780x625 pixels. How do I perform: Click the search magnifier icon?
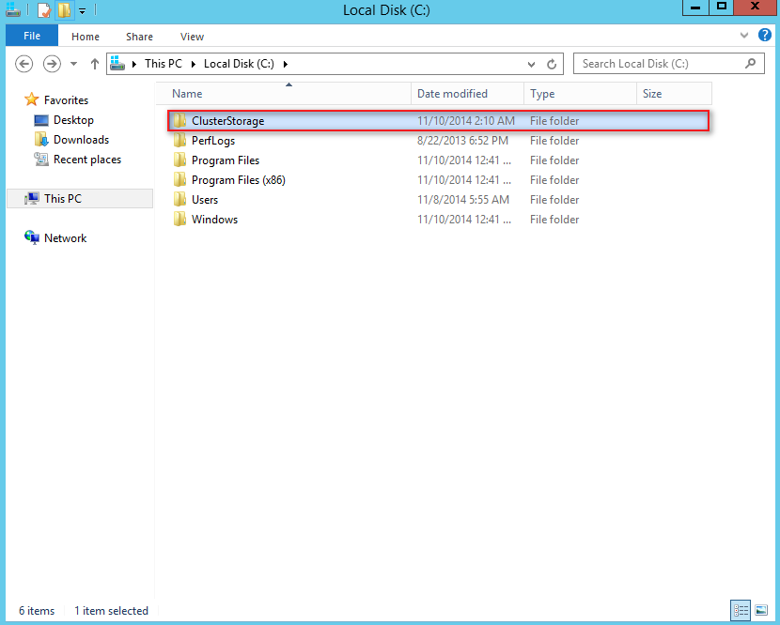[751, 63]
